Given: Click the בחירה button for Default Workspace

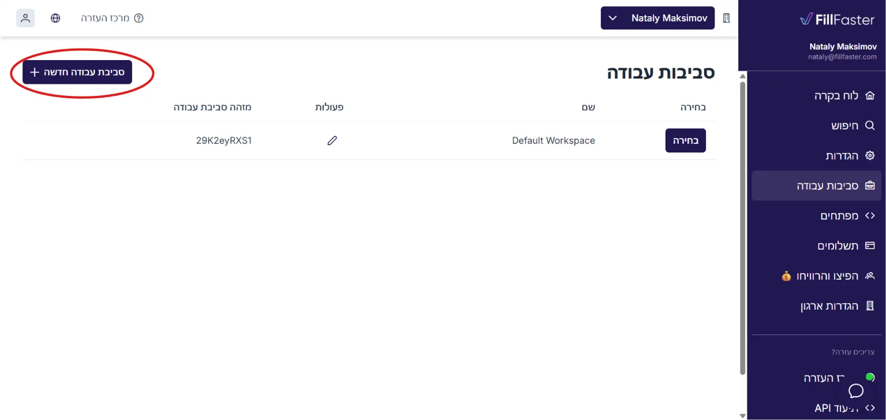Looking at the screenshot, I should (685, 140).
